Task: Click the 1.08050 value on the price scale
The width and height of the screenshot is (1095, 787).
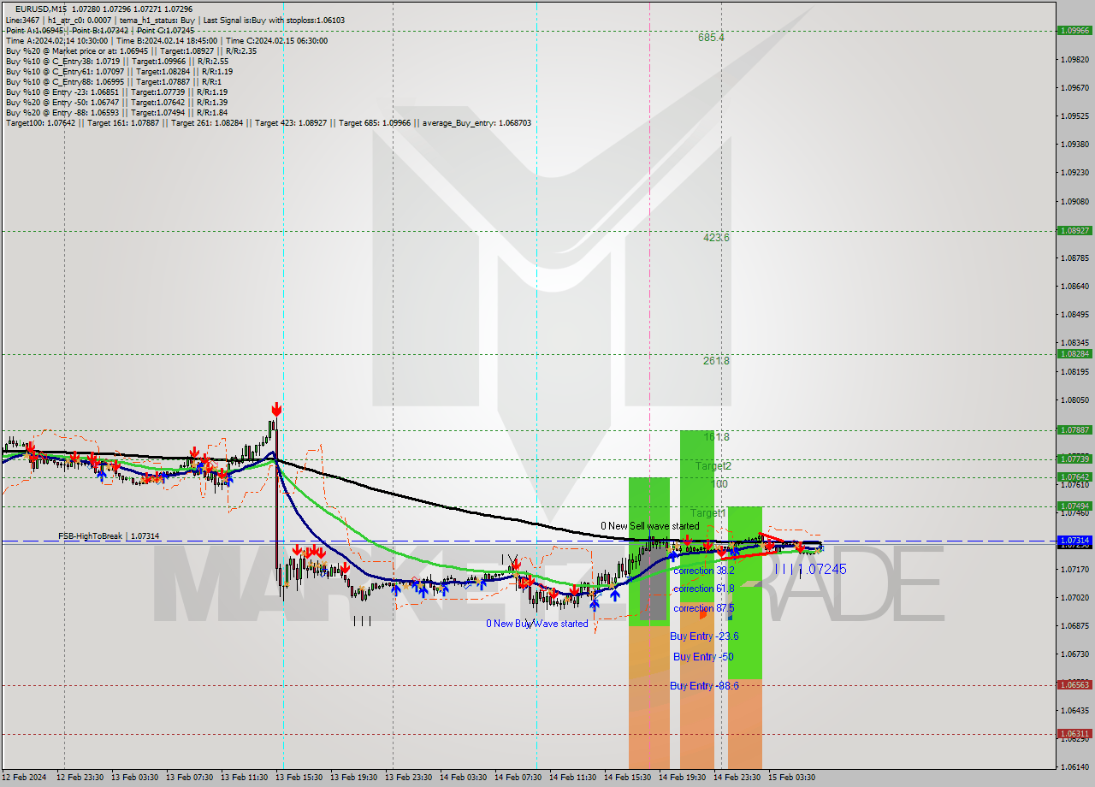Action: 1075,399
